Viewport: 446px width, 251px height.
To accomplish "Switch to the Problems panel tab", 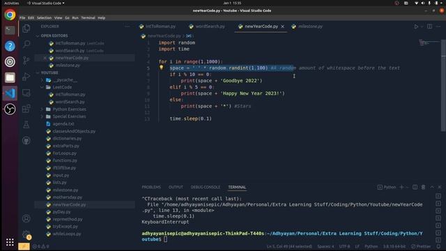I will pos(151,187).
